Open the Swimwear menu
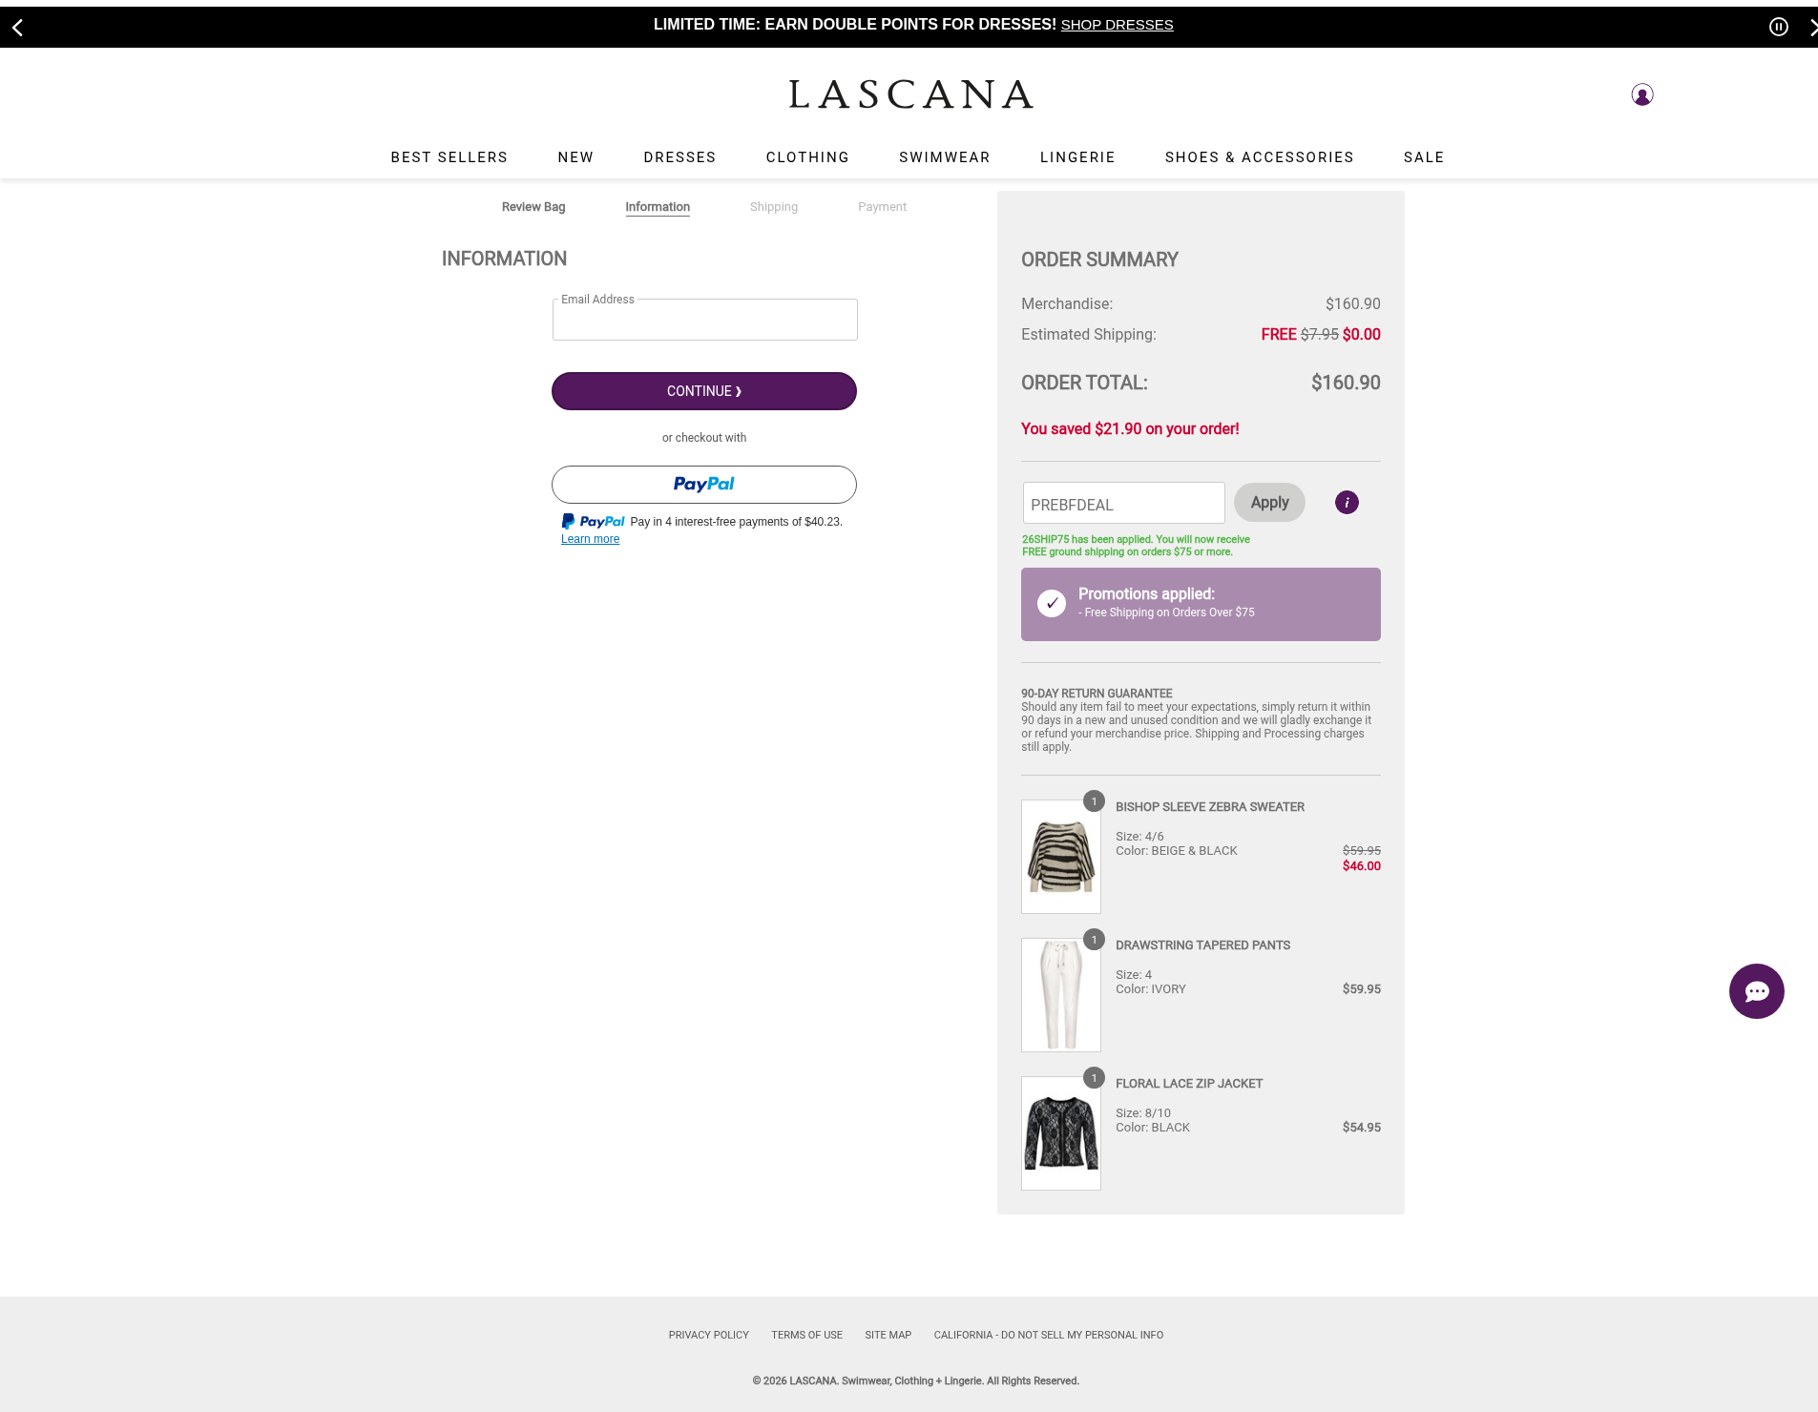The height and width of the screenshot is (1412, 1818). click(944, 157)
